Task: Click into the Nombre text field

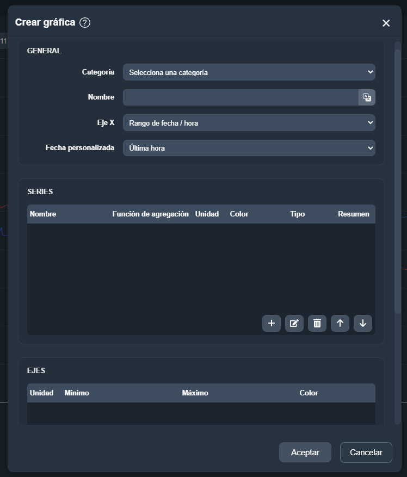Action: point(240,97)
